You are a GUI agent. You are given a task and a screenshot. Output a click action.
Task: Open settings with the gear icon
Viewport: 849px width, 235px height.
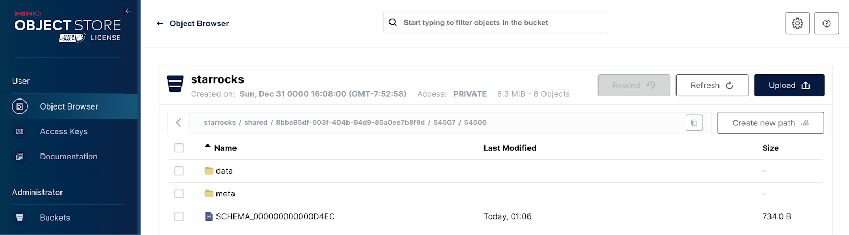click(797, 23)
